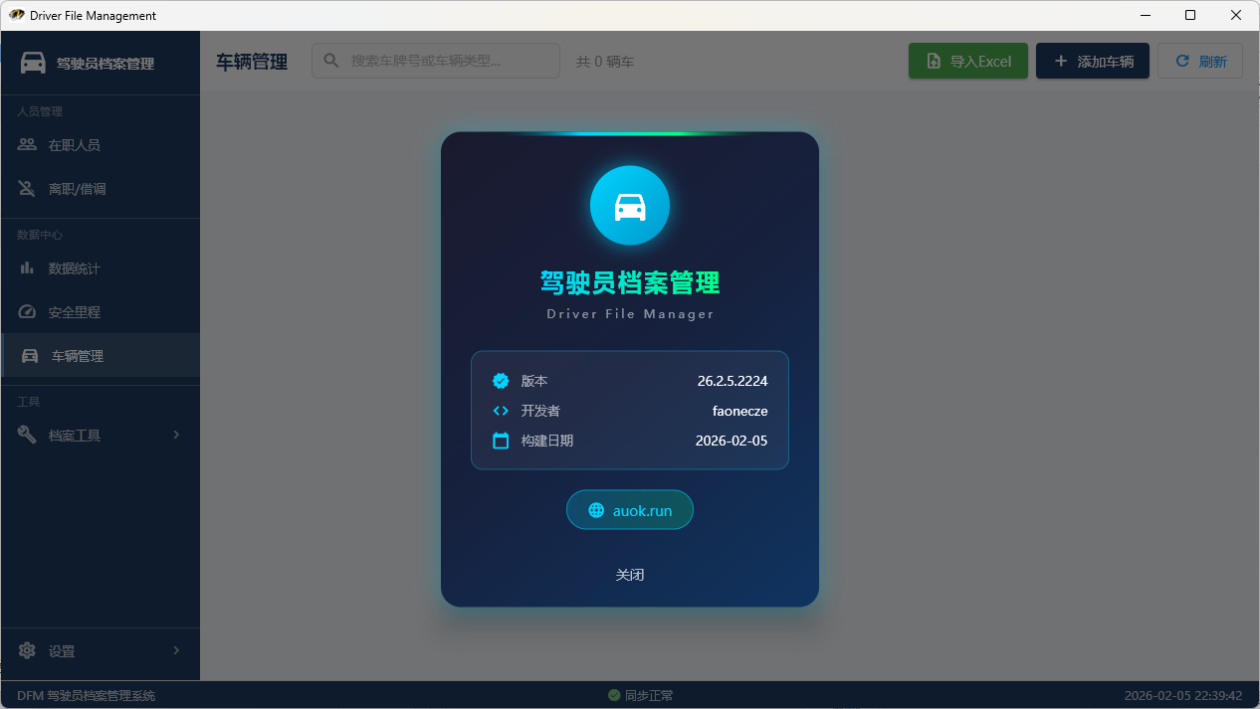This screenshot has width=1260, height=709.
Task: Click the calendar icon beside 构建日期
Action: [x=501, y=441]
